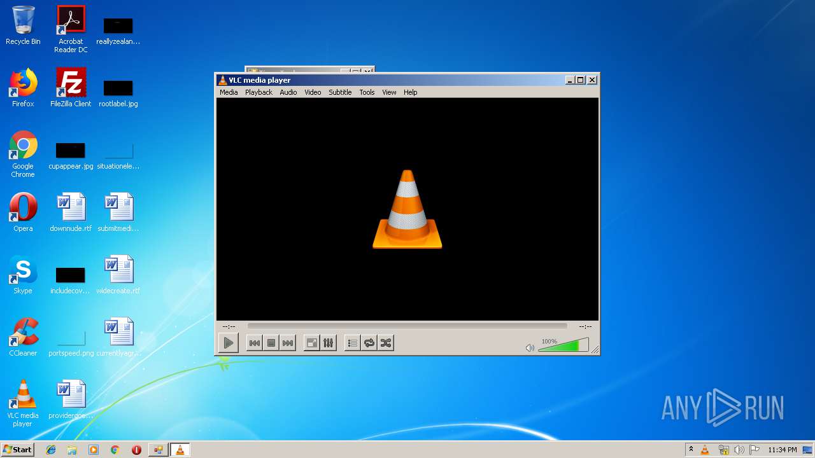Select the FileZilla Client shortcut
This screenshot has width=815, height=458.
(x=71, y=88)
